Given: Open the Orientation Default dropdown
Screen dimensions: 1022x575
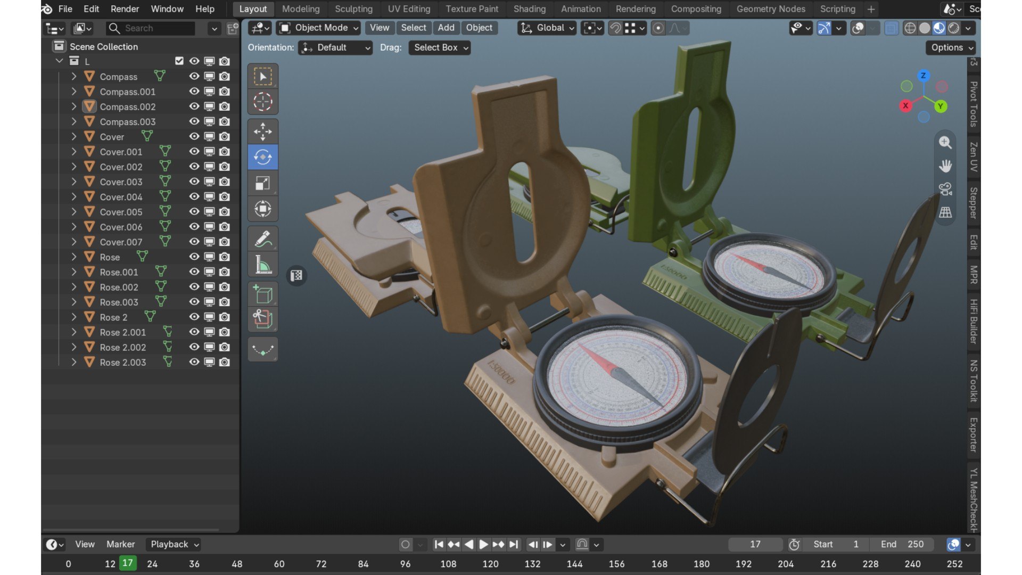Looking at the screenshot, I should click(335, 48).
